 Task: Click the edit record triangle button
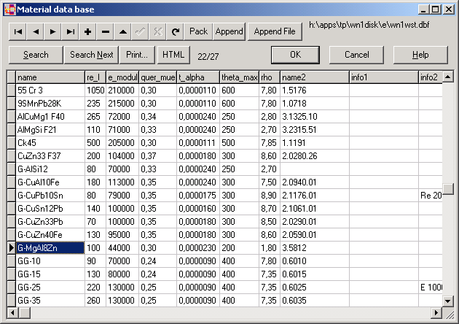[122, 31]
